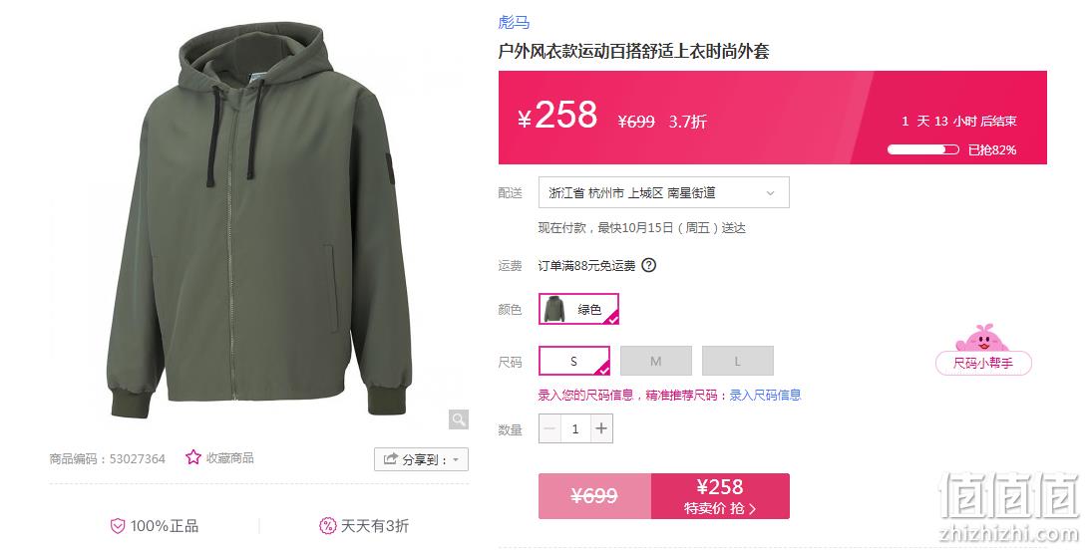Viewport: 1088px width, 551px height.
Task: Open the pink 尺码小帮手 mascot icon
Action: coord(982,338)
